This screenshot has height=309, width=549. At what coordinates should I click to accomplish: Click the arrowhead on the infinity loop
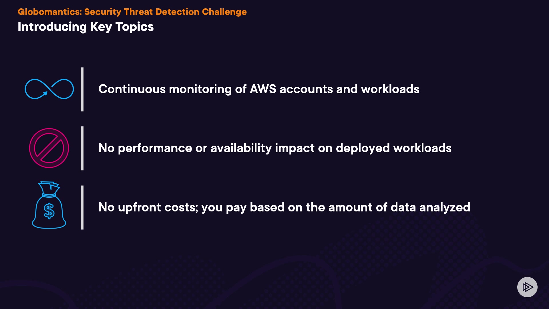45,93
